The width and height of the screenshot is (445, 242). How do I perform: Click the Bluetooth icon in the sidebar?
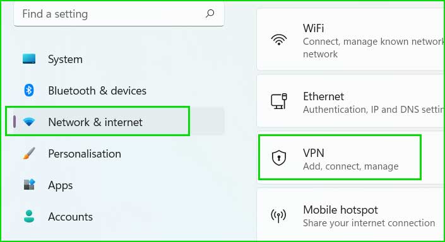(x=28, y=90)
